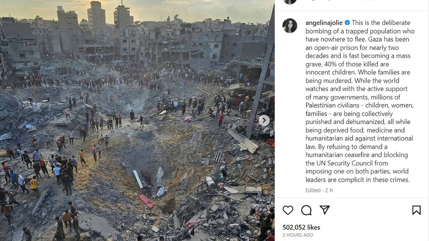Click the caption line "leaders are complicit in these crimes"
This screenshot has height=241, width=429.
357,180
